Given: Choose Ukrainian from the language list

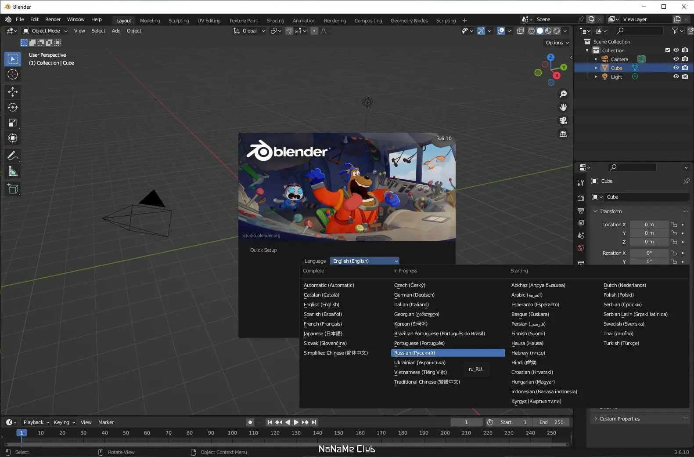Looking at the screenshot, I should click(x=420, y=363).
